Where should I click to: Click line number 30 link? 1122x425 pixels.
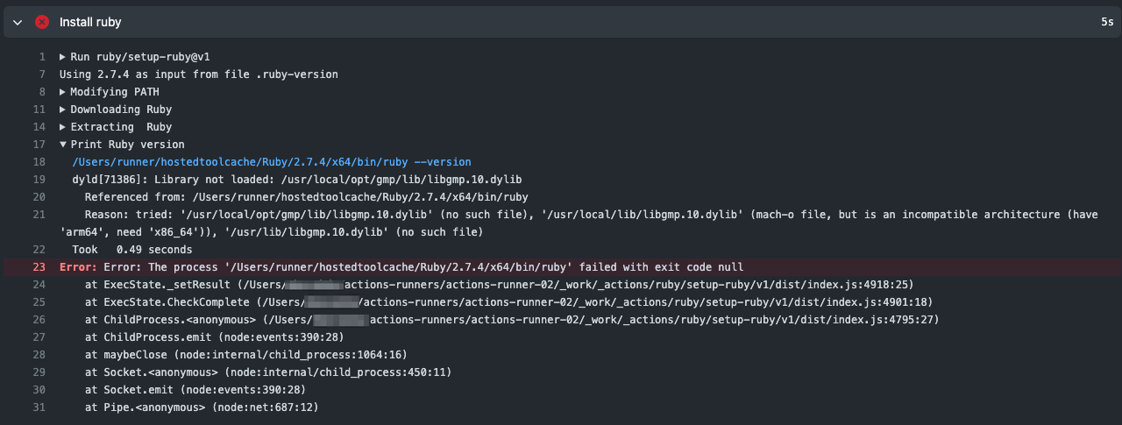[39, 390]
